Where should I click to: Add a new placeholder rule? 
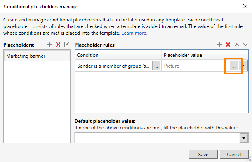click(x=219, y=45)
